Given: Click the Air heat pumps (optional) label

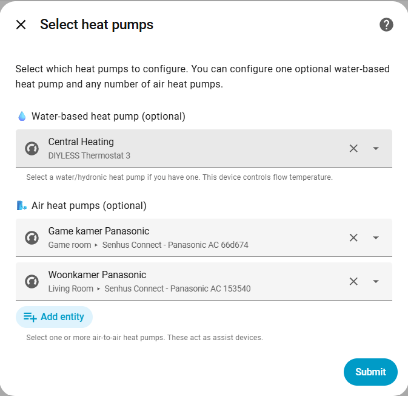Looking at the screenshot, I should coord(89,205).
